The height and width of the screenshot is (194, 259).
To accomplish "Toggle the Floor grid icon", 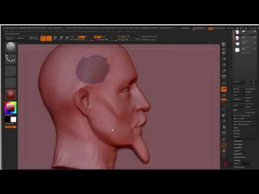I will pyautogui.click(x=224, y=83).
